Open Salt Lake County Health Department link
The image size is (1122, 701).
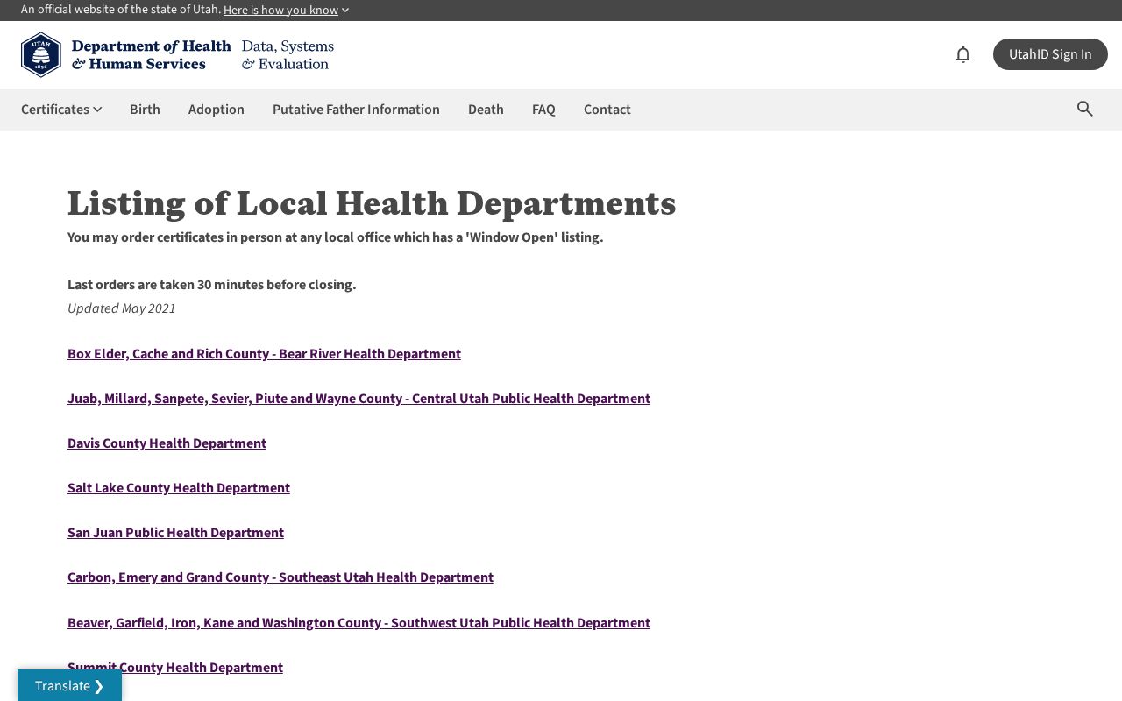pos(179,487)
